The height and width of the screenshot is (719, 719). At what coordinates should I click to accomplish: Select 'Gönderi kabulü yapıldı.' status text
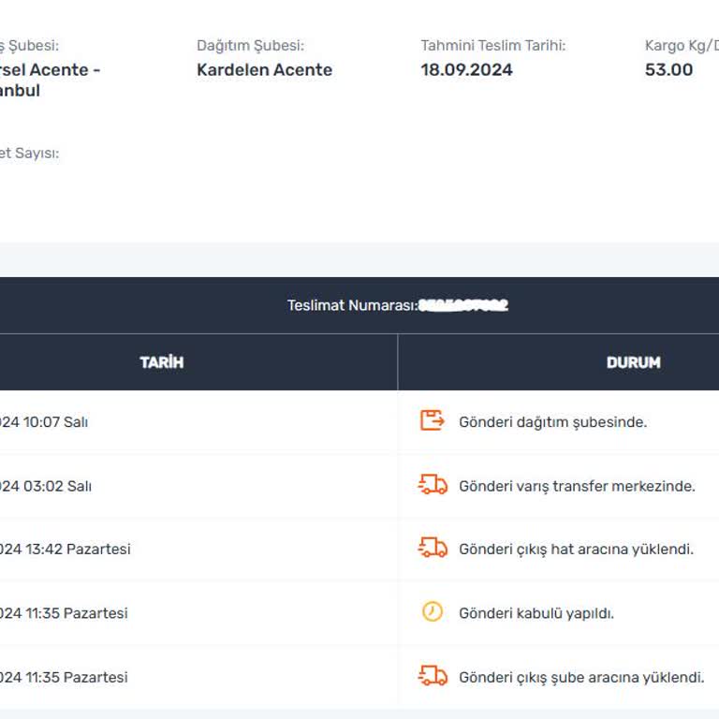(536, 613)
